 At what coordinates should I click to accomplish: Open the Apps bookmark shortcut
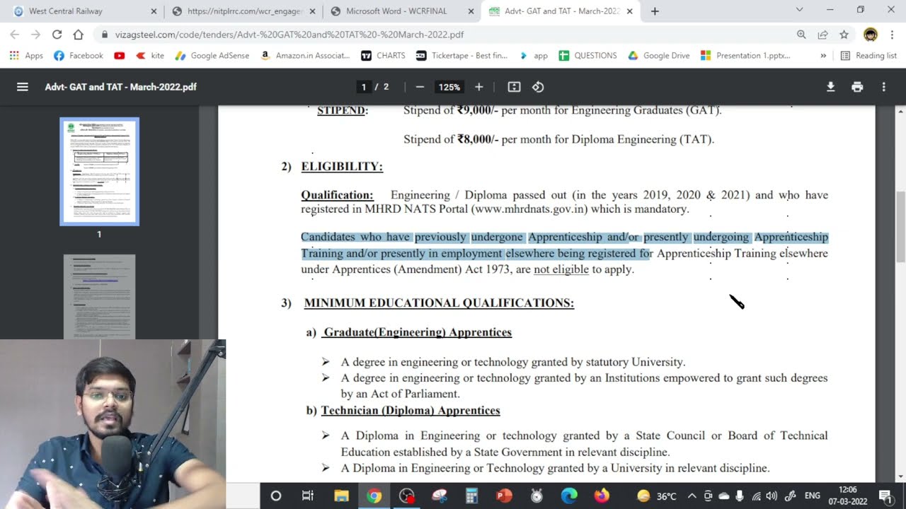(x=26, y=55)
